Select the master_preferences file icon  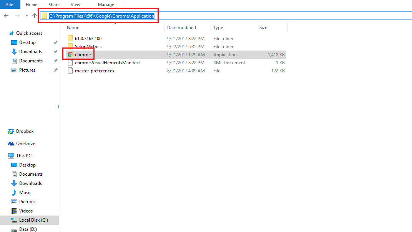pos(70,71)
